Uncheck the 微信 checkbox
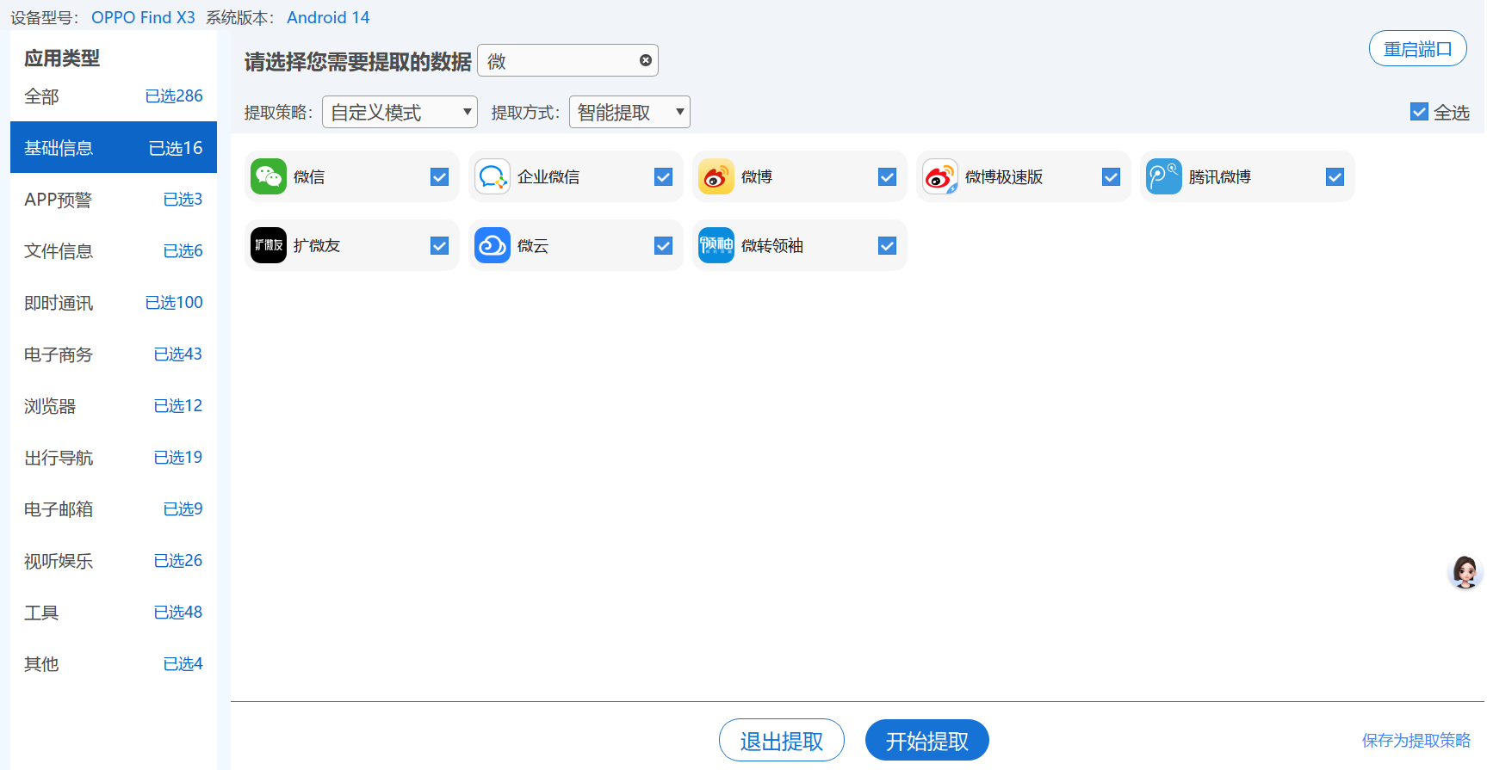 click(439, 176)
